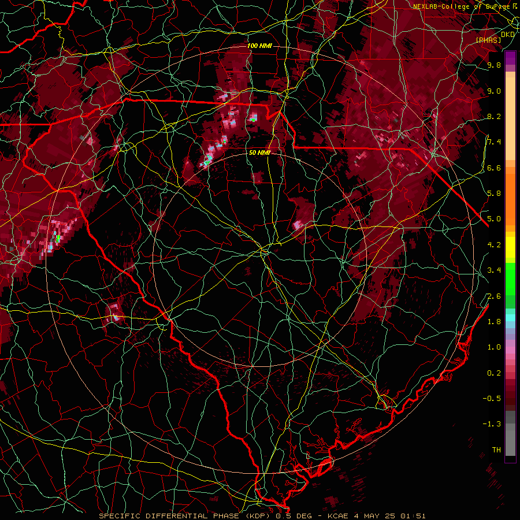Screen dimensions: 520x520
Task: Click the 5.8 value on the legend
Action: point(494,193)
